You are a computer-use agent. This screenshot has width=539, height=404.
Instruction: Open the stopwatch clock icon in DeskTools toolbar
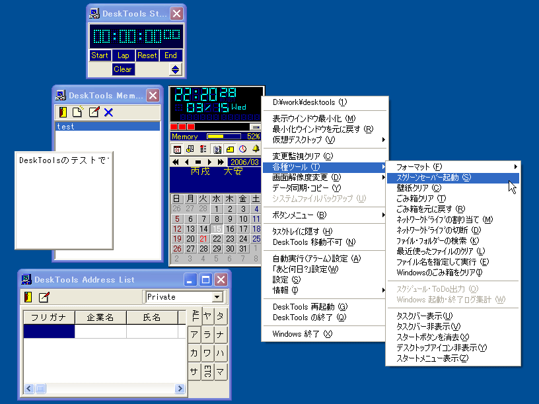(x=242, y=149)
